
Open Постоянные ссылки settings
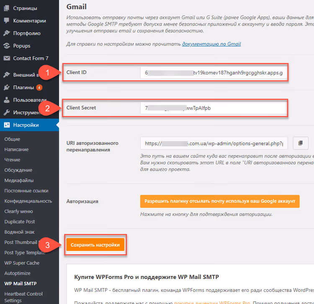pyautogui.click(x=26, y=191)
